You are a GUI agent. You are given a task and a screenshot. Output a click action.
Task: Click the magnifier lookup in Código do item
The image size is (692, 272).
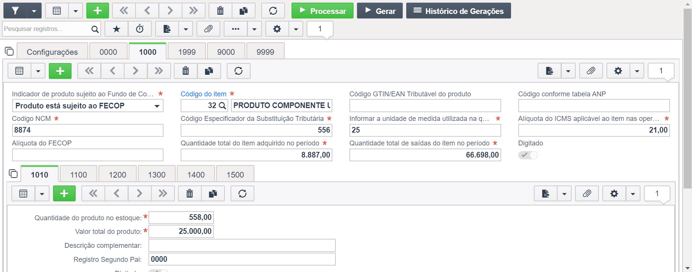pos(223,106)
